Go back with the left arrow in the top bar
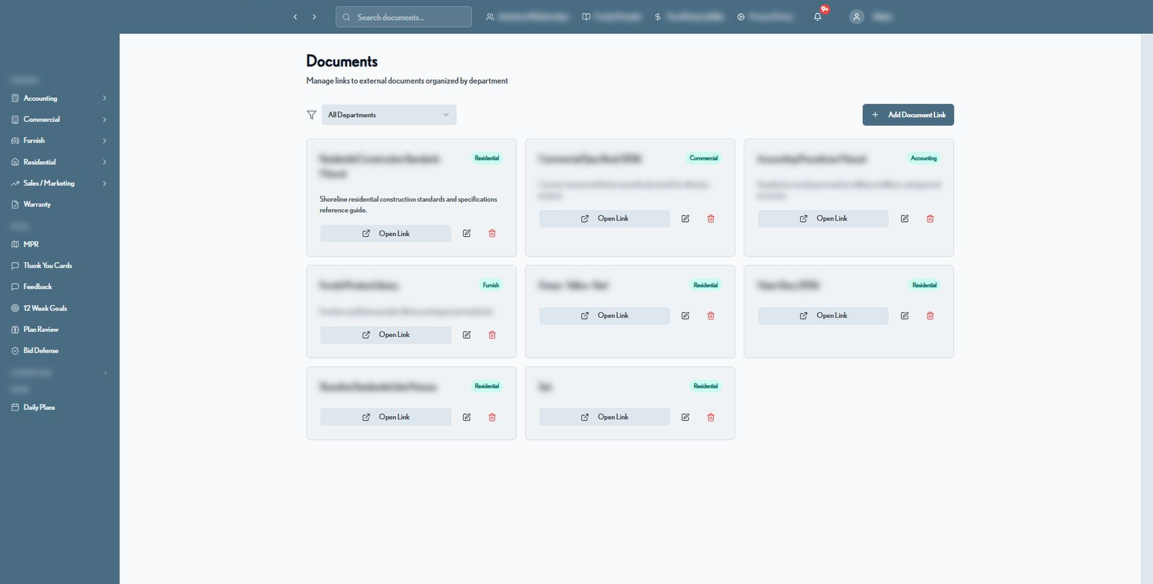Screen dimensions: 1153x584 295,17
